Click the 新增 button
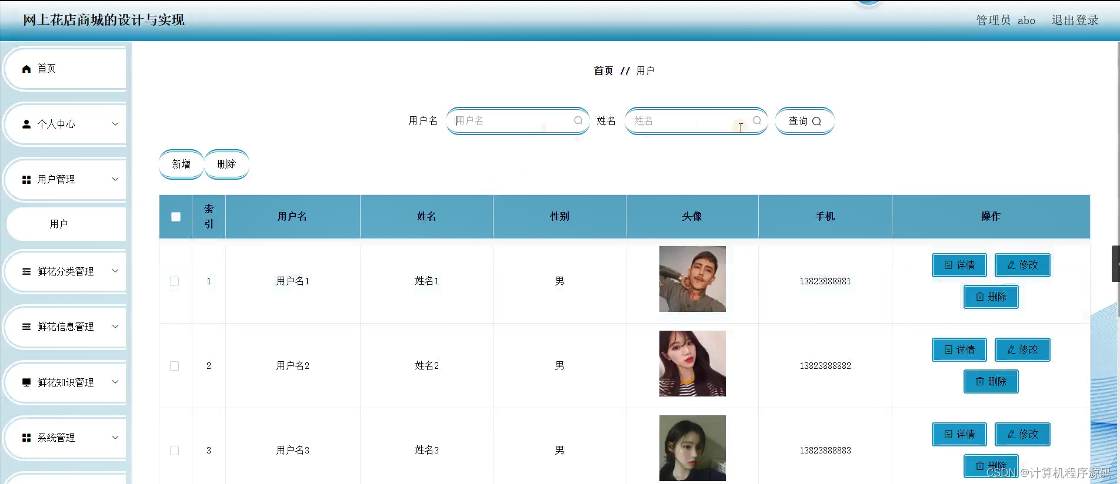1120x484 pixels. [x=181, y=164]
